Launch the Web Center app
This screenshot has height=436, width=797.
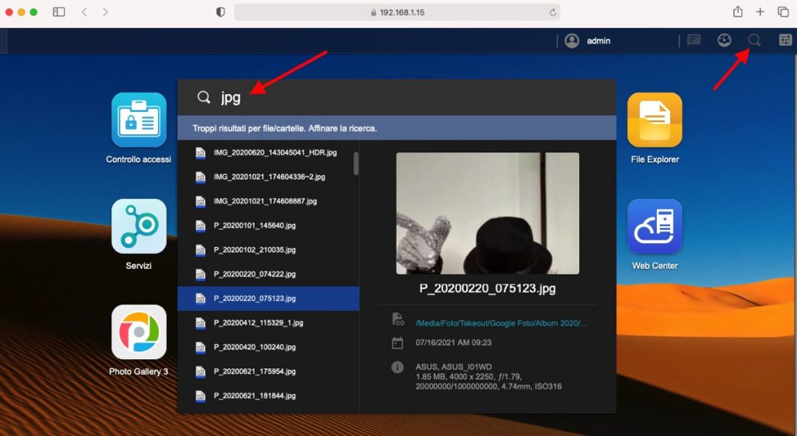coord(655,226)
